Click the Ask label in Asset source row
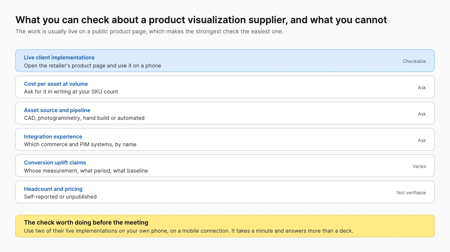 [x=422, y=114]
